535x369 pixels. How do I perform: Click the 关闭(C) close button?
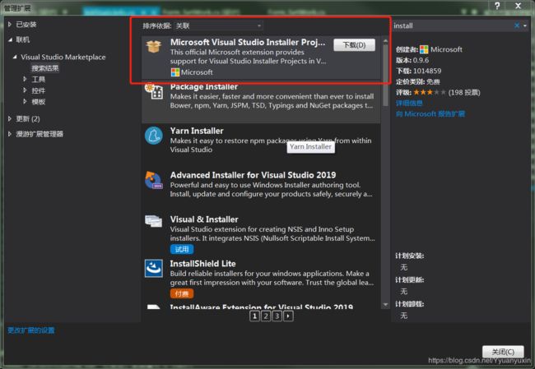click(503, 352)
